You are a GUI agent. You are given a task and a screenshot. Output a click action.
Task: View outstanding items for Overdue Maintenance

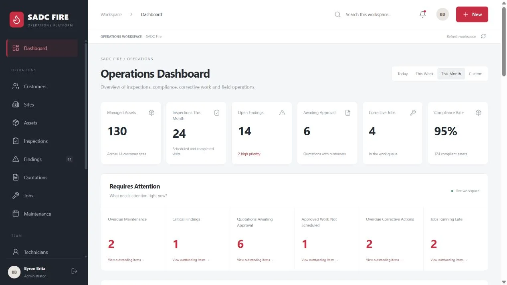tap(126, 260)
